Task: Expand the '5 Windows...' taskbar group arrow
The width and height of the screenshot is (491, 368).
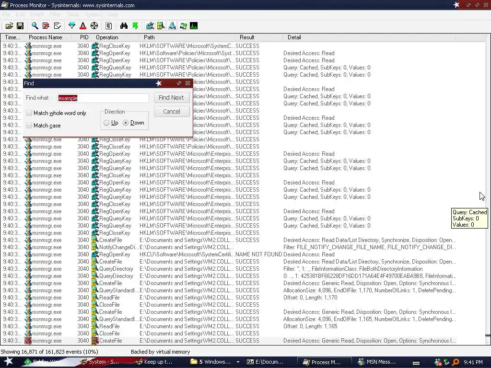Action: [x=238, y=362]
